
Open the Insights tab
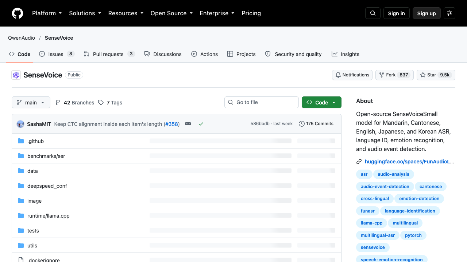(346, 54)
